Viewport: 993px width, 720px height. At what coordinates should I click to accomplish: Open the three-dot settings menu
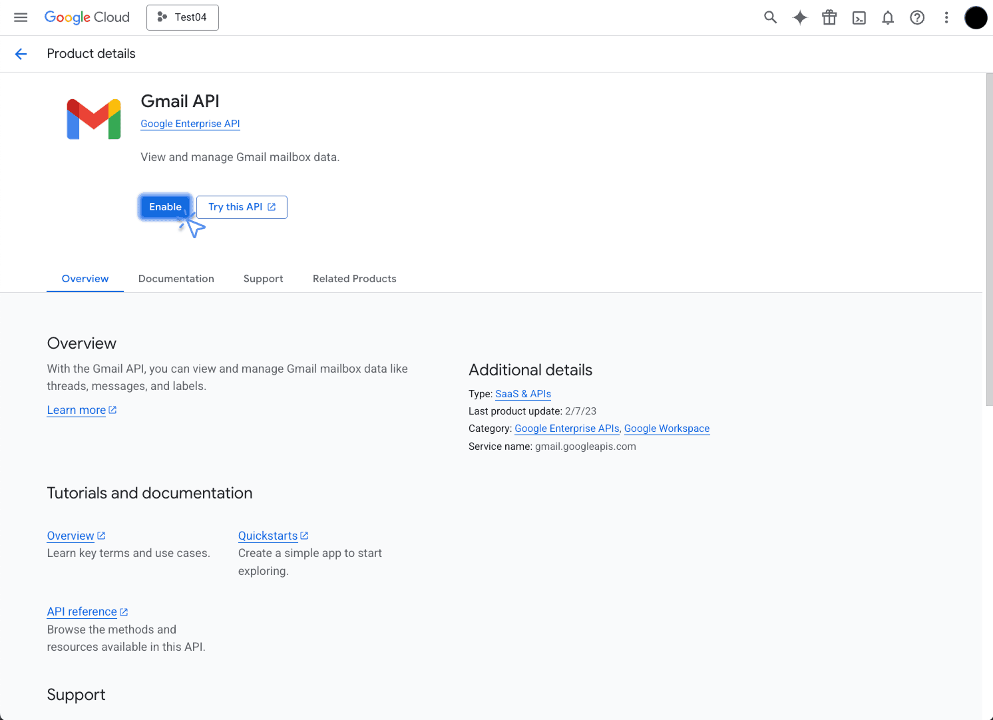tap(946, 18)
